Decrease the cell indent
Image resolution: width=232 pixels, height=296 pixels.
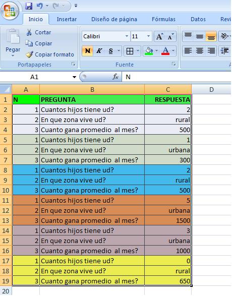point(224,51)
